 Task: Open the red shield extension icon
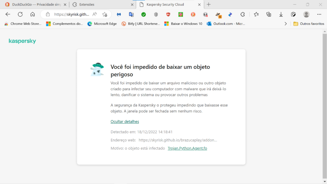point(168,14)
